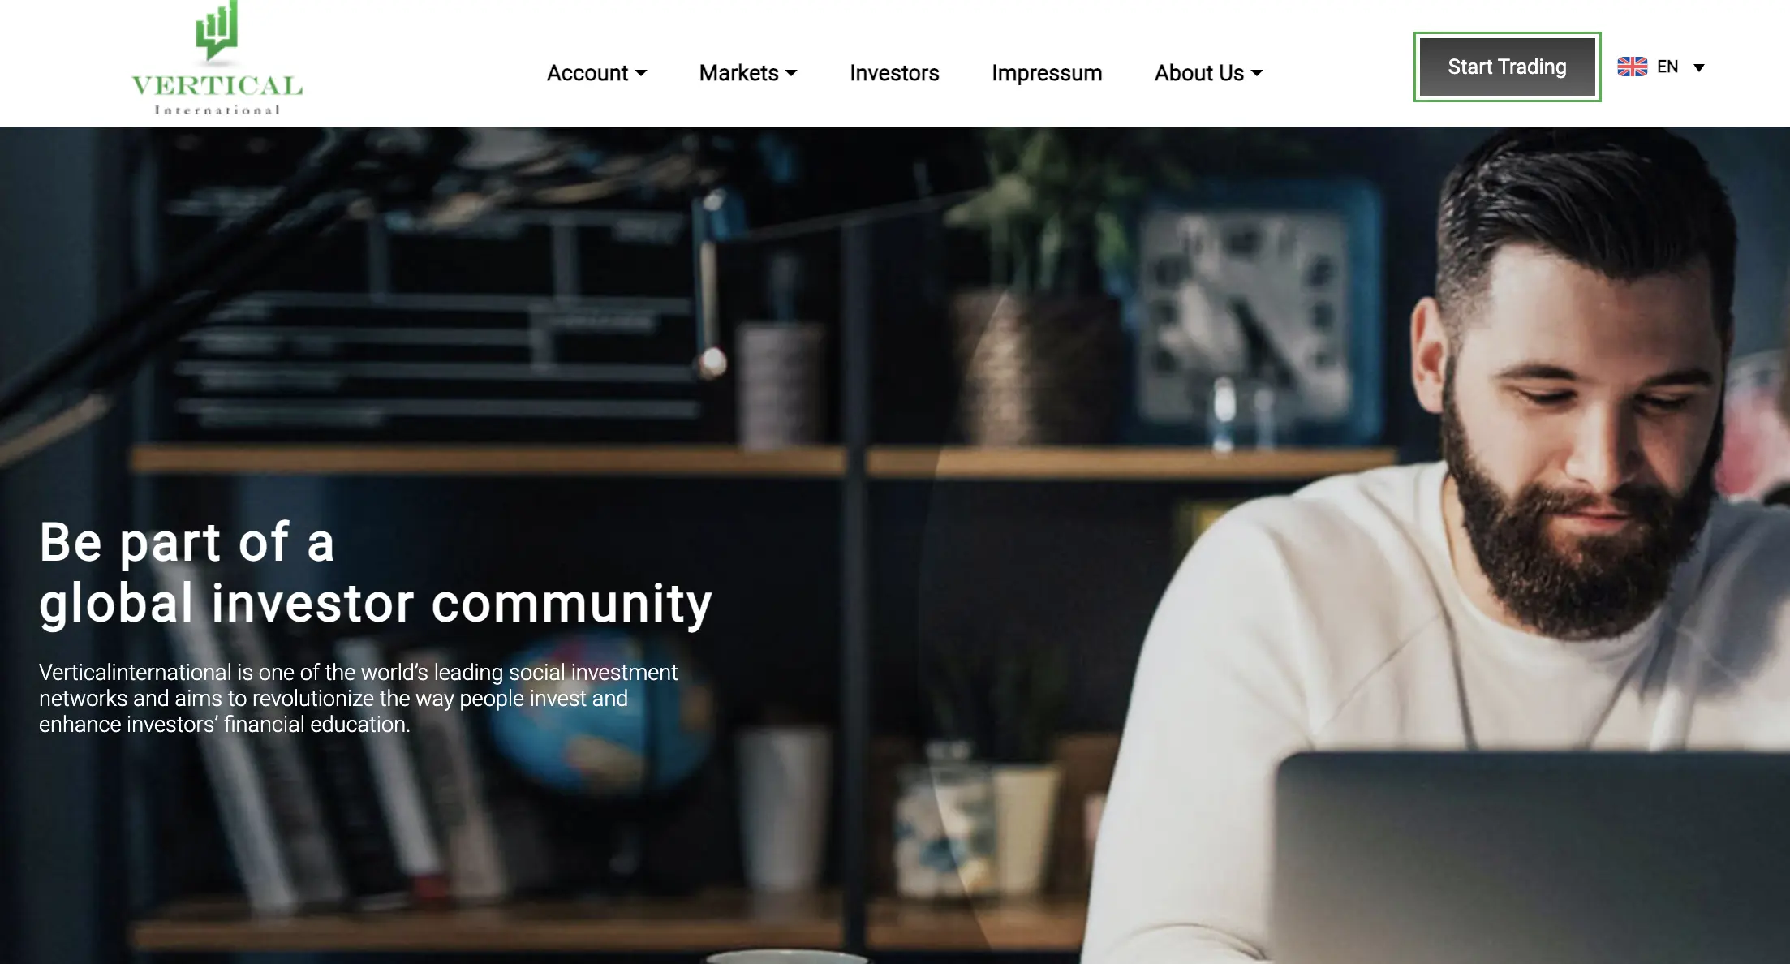Screen dimensions: 1790x964
Task: Click the green bar-chart logo graphic
Action: (x=216, y=30)
